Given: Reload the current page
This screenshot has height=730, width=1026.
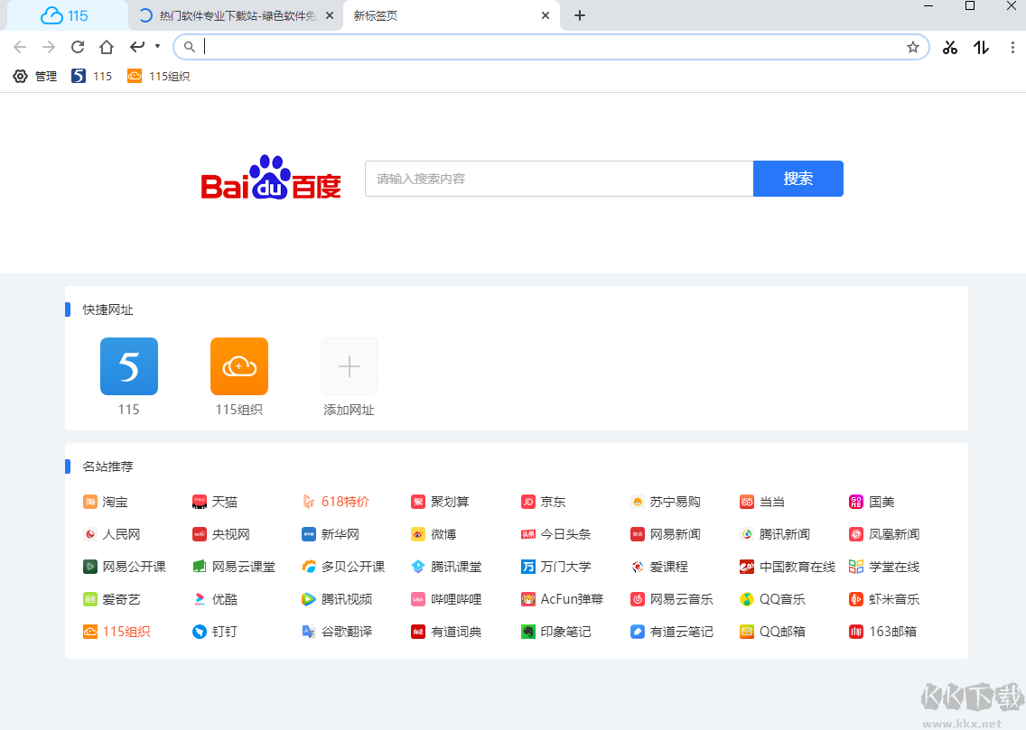Looking at the screenshot, I should pos(78,47).
